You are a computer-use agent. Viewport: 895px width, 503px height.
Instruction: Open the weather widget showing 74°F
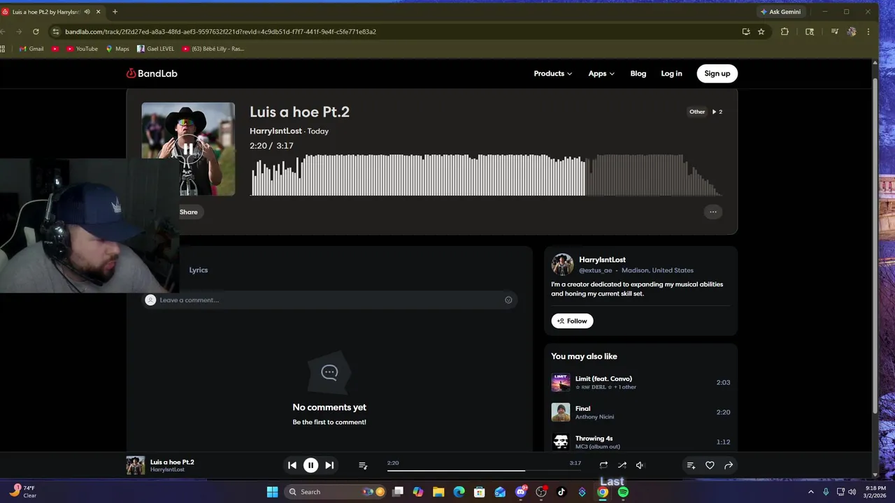pyautogui.click(x=23, y=492)
